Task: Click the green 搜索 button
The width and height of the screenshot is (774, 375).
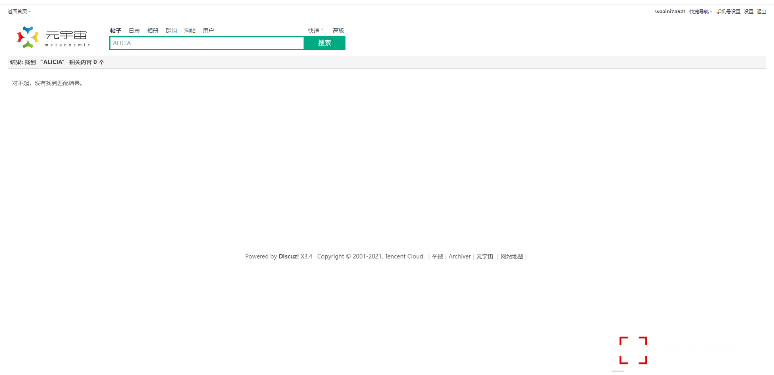Action: tap(325, 43)
